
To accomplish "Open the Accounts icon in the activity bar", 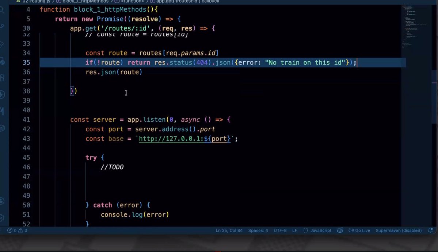I will point(2,201).
